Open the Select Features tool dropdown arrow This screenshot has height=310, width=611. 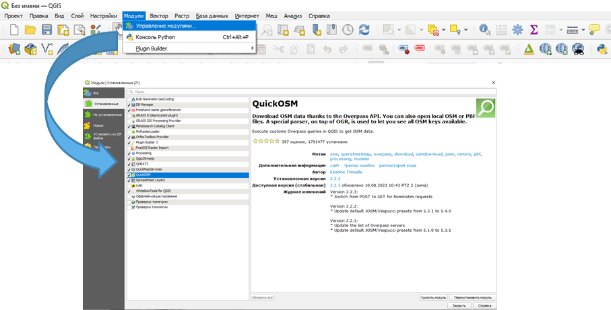[399, 30]
